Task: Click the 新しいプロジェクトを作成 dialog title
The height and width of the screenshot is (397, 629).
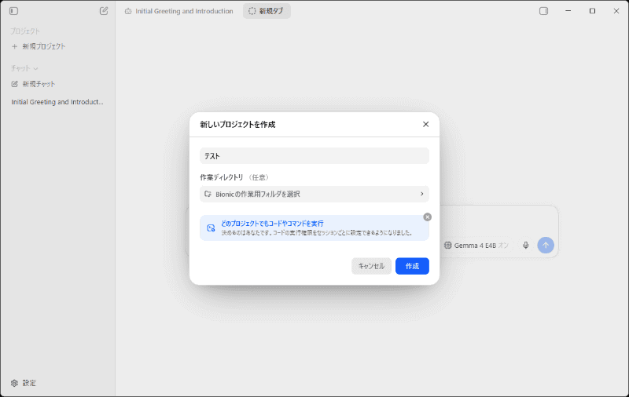Action: (x=237, y=125)
